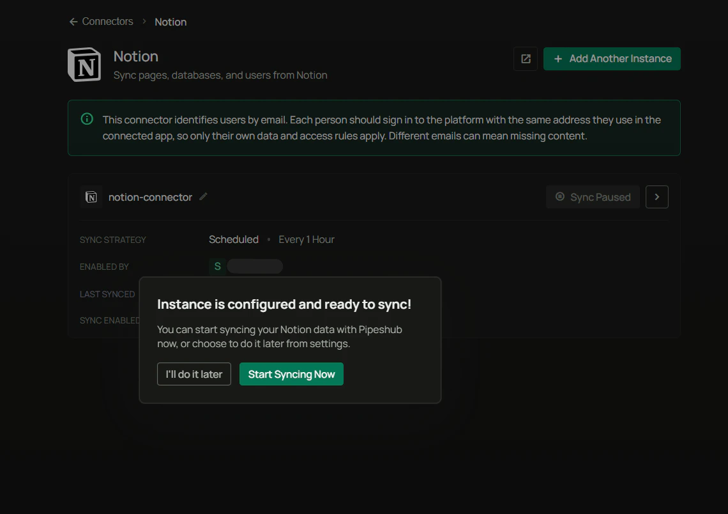
Task: Select the Notion breadcrumb item
Action: [x=171, y=22]
